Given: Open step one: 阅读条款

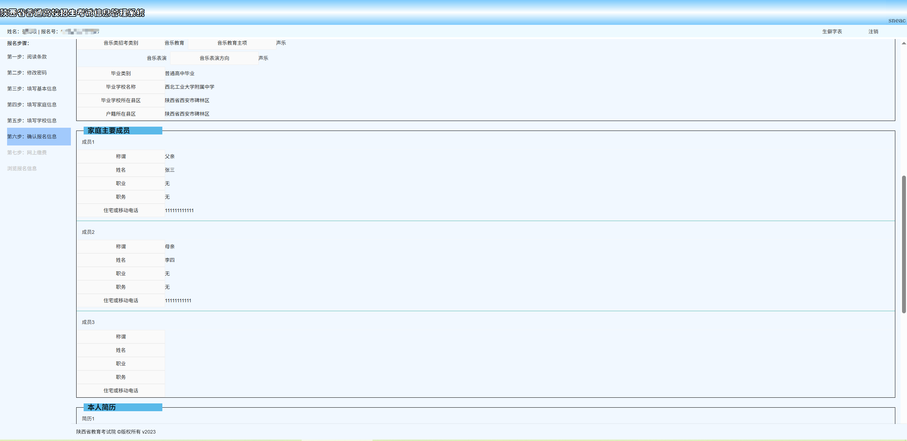Looking at the screenshot, I should [27, 57].
